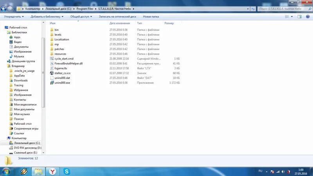Select the levels folder icon
The width and height of the screenshot is (313, 176).
(x=52, y=34)
